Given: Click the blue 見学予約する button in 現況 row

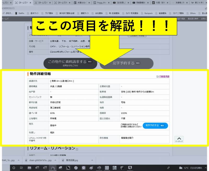Looking at the screenshot, I should pos(155,126).
